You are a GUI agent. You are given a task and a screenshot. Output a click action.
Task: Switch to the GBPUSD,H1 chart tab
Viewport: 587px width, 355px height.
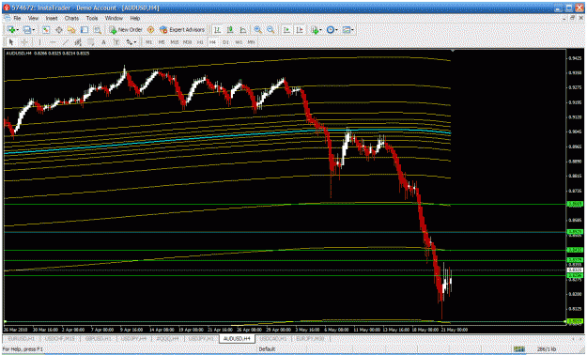click(x=98, y=339)
